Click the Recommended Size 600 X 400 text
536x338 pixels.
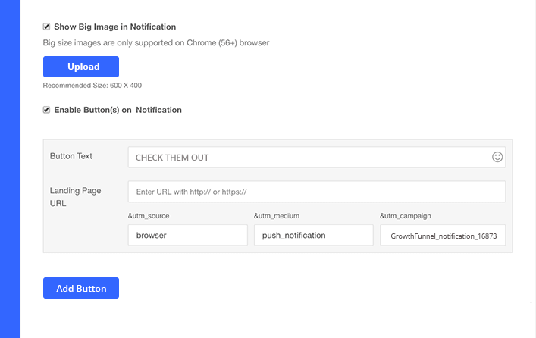pos(92,86)
